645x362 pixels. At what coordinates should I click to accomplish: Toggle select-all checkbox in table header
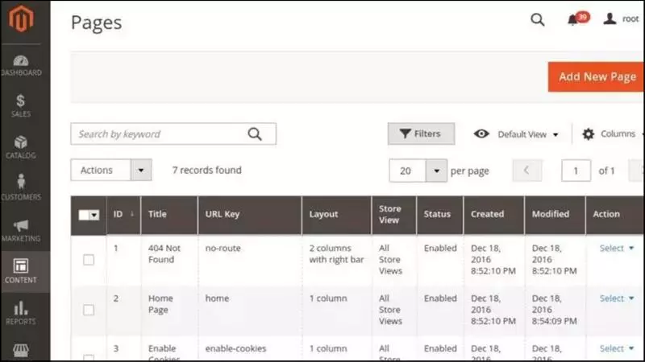pos(84,215)
